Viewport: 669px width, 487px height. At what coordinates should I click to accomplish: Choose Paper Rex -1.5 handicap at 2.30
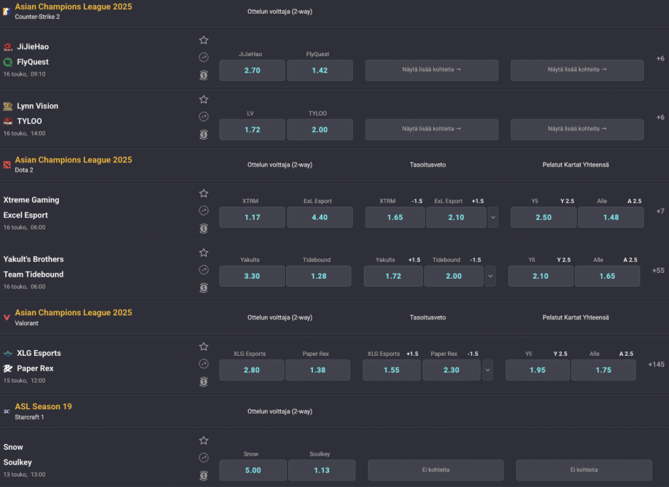tap(451, 369)
